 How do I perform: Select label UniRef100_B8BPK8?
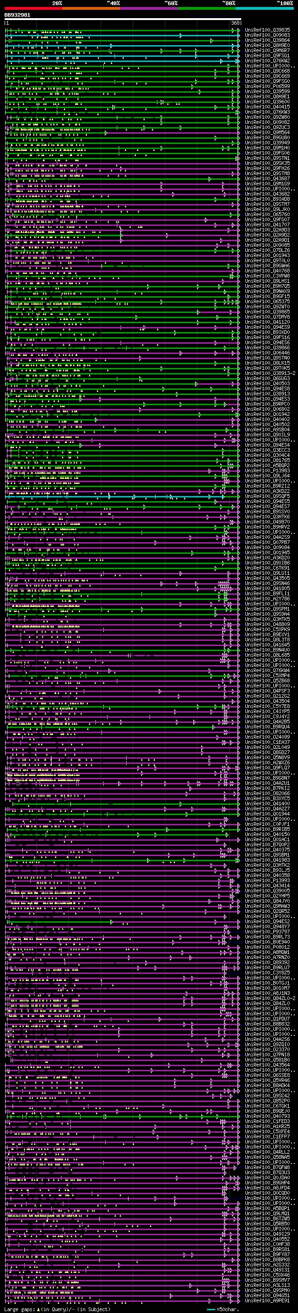tap(267, 1259)
